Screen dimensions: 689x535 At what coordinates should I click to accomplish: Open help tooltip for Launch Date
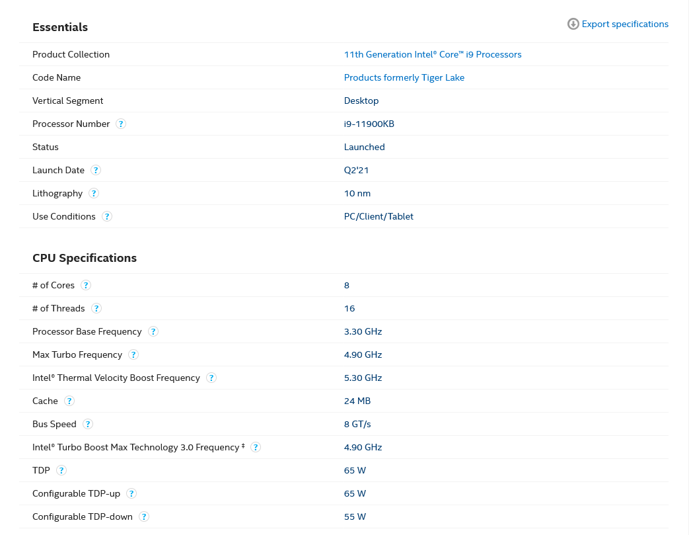click(96, 170)
